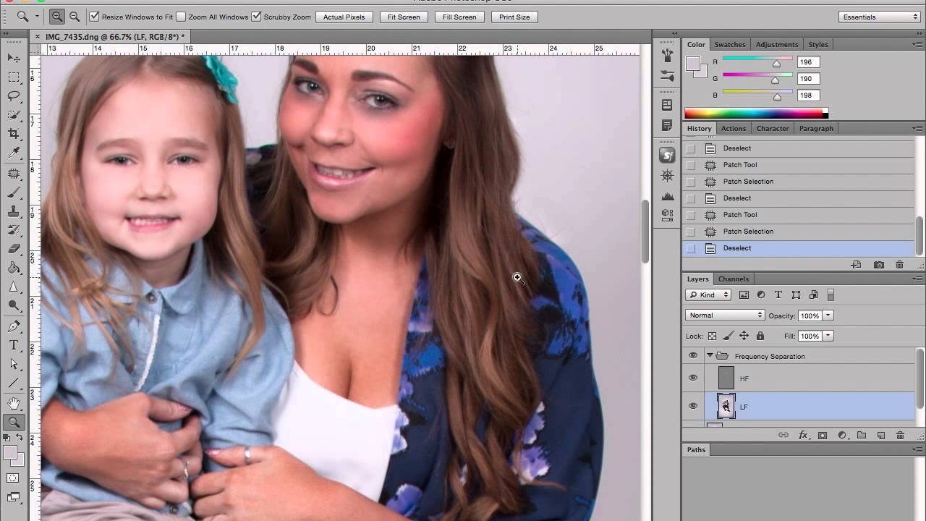Click the G value input field
Image resolution: width=926 pixels, height=521 pixels.
coord(807,79)
